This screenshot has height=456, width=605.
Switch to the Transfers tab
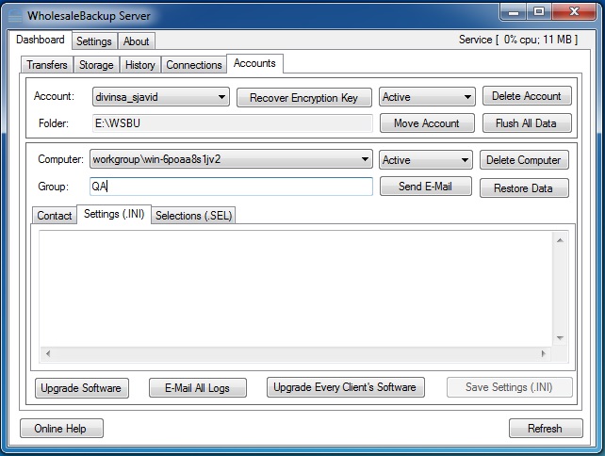47,65
